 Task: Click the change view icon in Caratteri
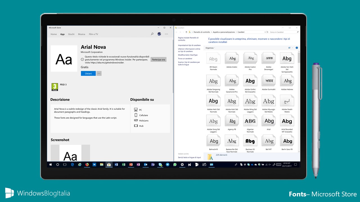[x=289, y=48]
